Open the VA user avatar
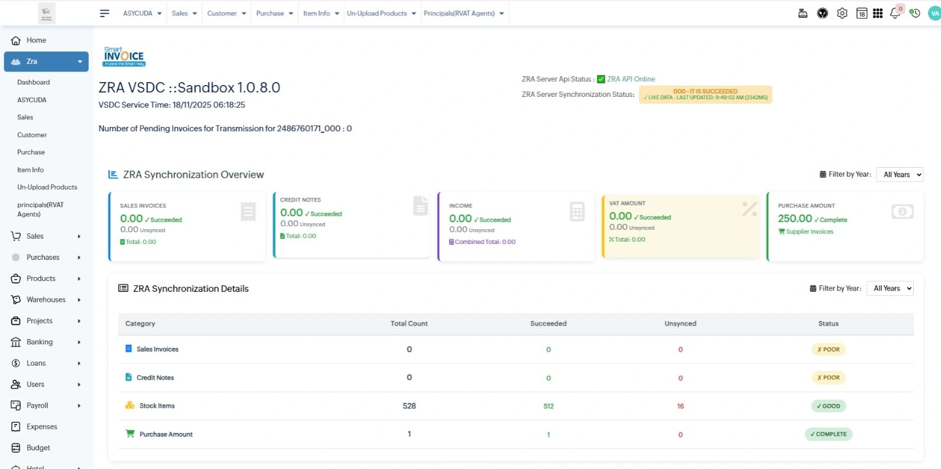 pos(934,13)
